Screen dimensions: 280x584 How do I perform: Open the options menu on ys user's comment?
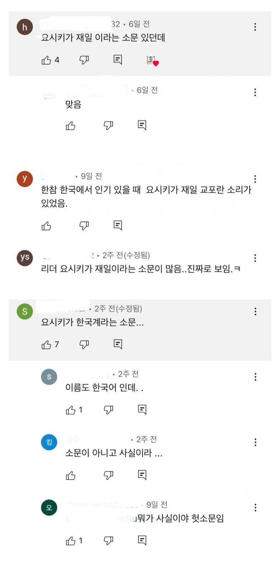[x=255, y=257]
